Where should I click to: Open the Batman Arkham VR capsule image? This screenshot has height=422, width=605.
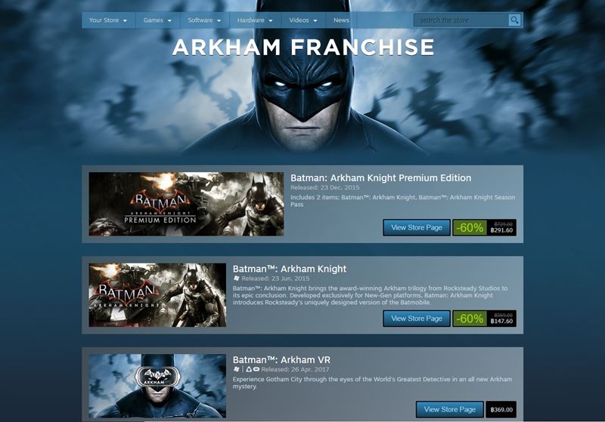[157, 386]
